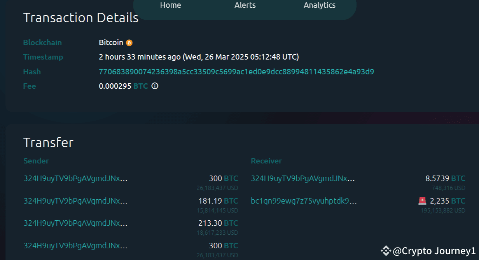Select the sender address sending 213.30 BTC
The image size is (479, 260).
[x=75, y=223]
